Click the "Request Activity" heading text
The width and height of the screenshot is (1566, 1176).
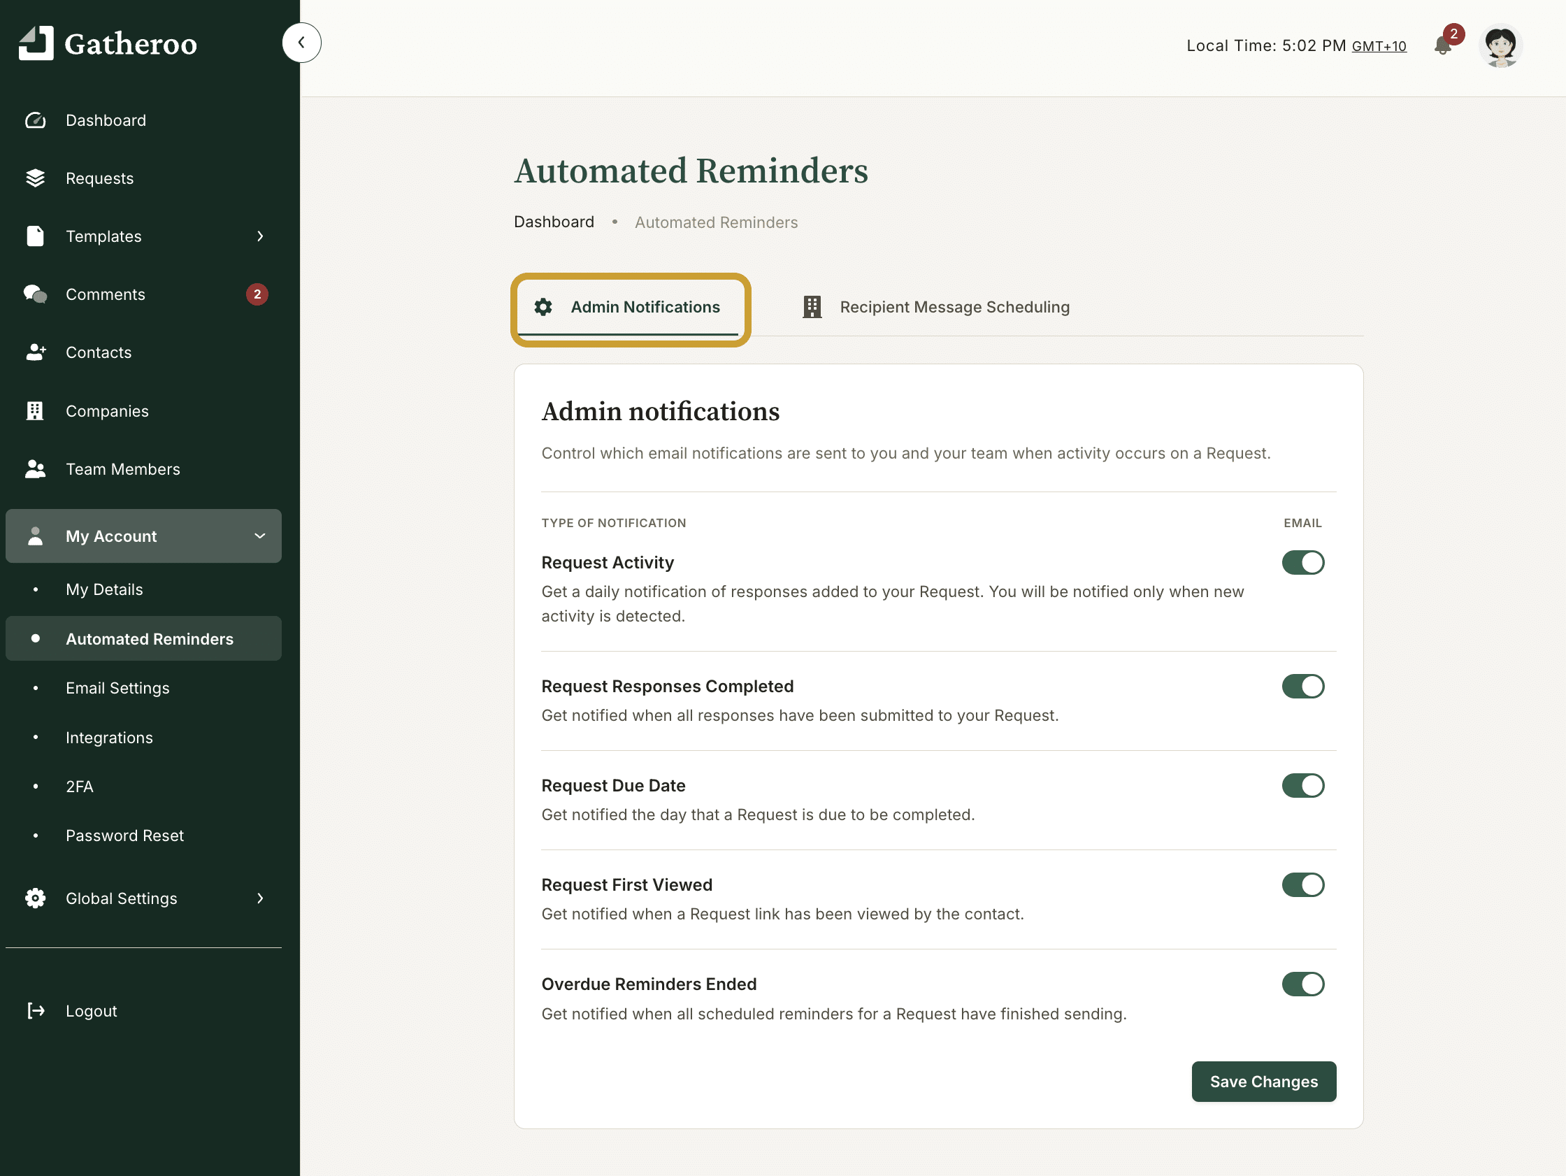coord(608,563)
